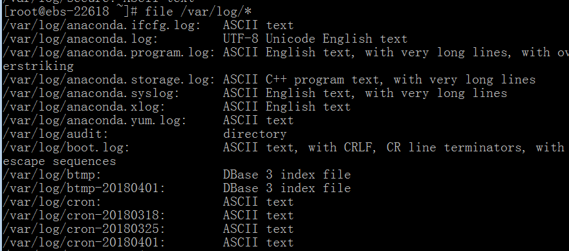
Task: Select the /var/log/anaconda.log filename
Action: (x=80, y=39)
